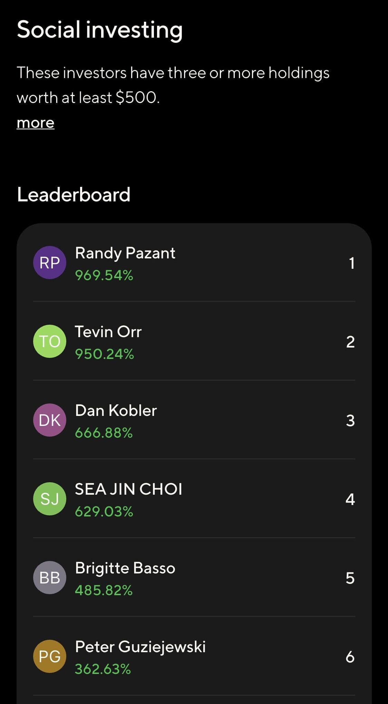Tap the gray BB avatar circle
The image size is (388, 704).
[50, 578]
